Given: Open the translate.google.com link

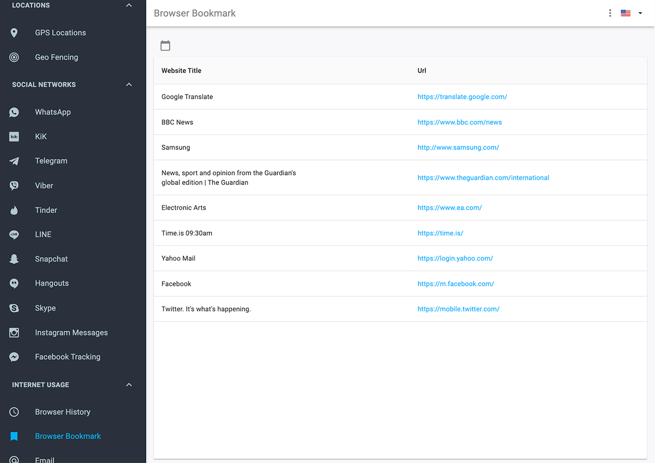Looking at the screenshot, I should 462,97.
